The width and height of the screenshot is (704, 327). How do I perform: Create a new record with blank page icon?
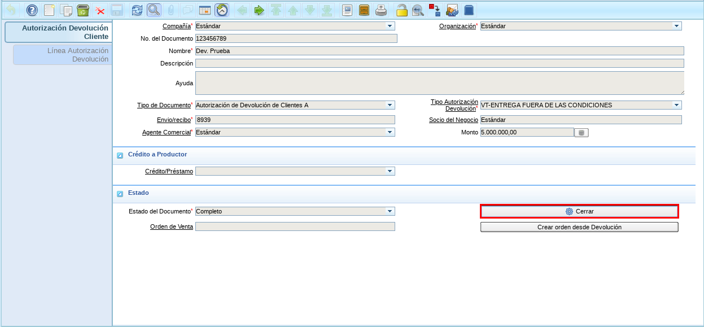pos(49,10)
